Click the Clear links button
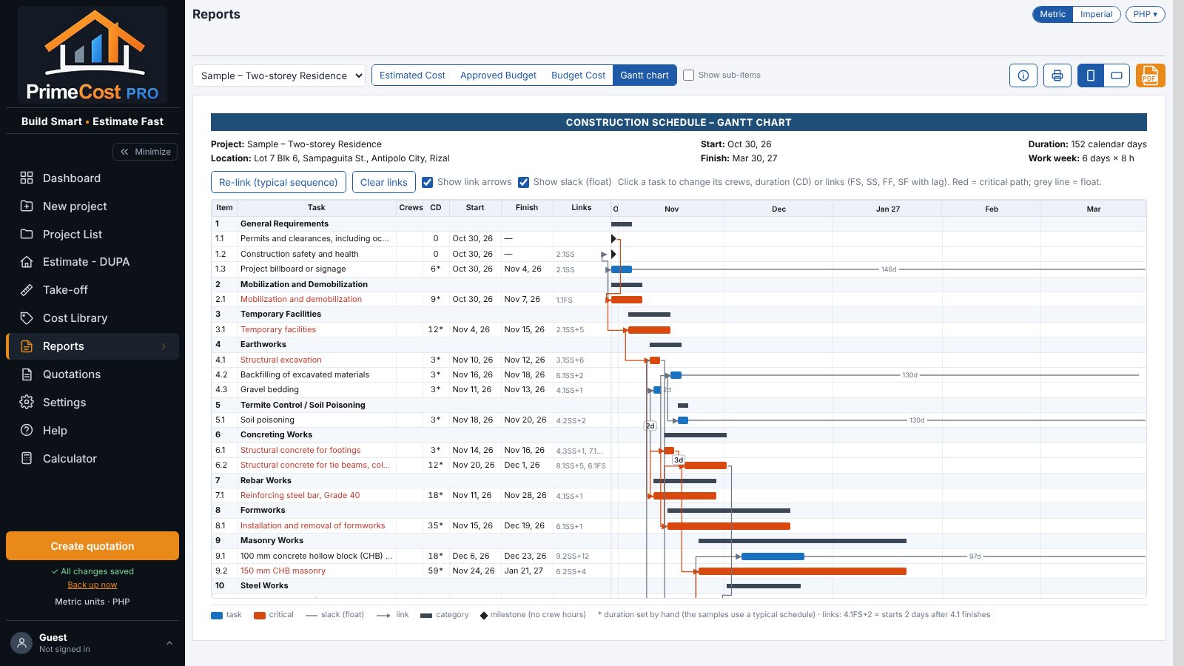Viewport: 1184px width, 666px height. tap(383, 182)
